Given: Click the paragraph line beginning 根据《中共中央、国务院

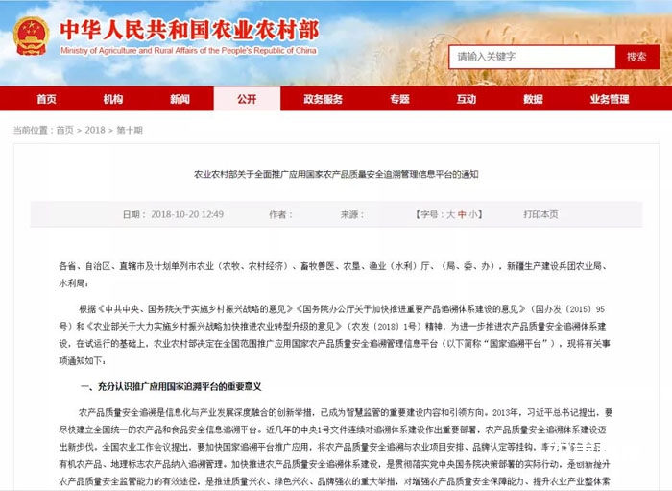Looking at the screenshot, I should click(342, 309).
